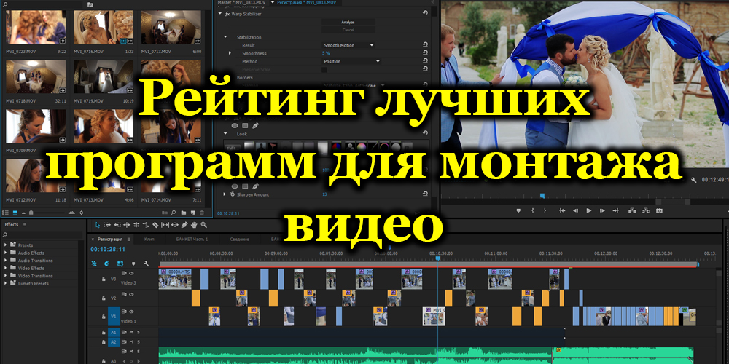
Task: Toggle Snap in the timeline header
Action: click(107, 264)
